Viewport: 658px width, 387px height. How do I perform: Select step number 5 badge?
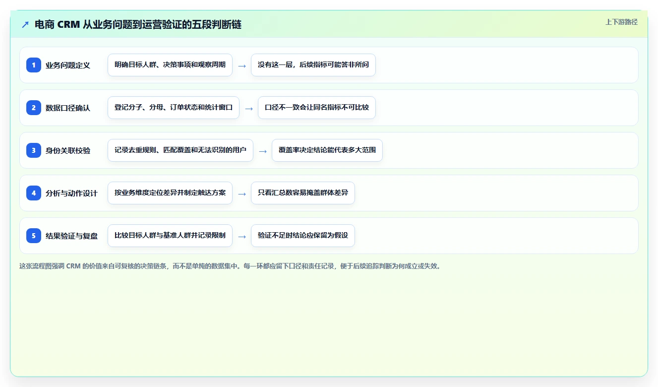click(x=34, y=236)
